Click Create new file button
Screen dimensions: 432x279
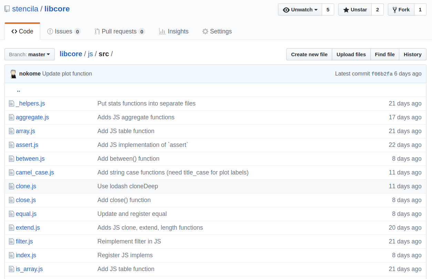click(x=309, y=54)
